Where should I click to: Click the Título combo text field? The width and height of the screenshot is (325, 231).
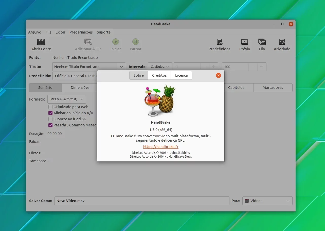85,67
